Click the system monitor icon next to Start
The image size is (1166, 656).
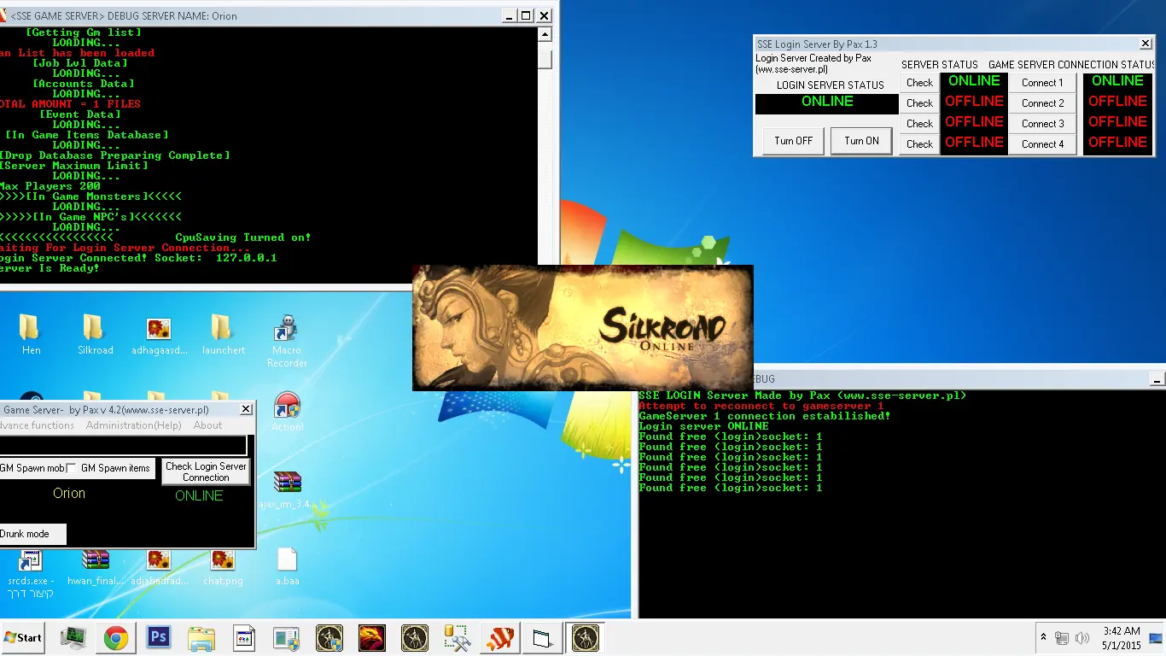click(x=73, y=638)
